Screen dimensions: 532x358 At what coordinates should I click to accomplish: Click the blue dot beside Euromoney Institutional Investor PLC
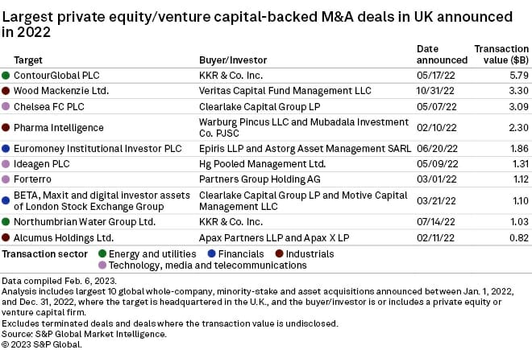6,149
